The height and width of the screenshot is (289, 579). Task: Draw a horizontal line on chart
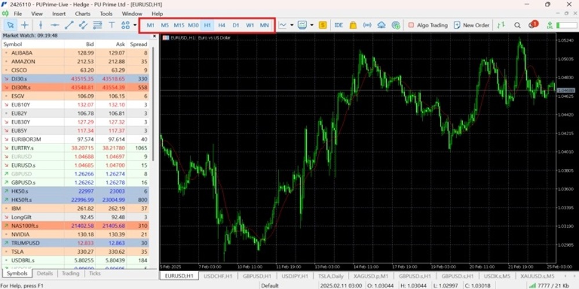pyautogui.click(x=55, y=25)
